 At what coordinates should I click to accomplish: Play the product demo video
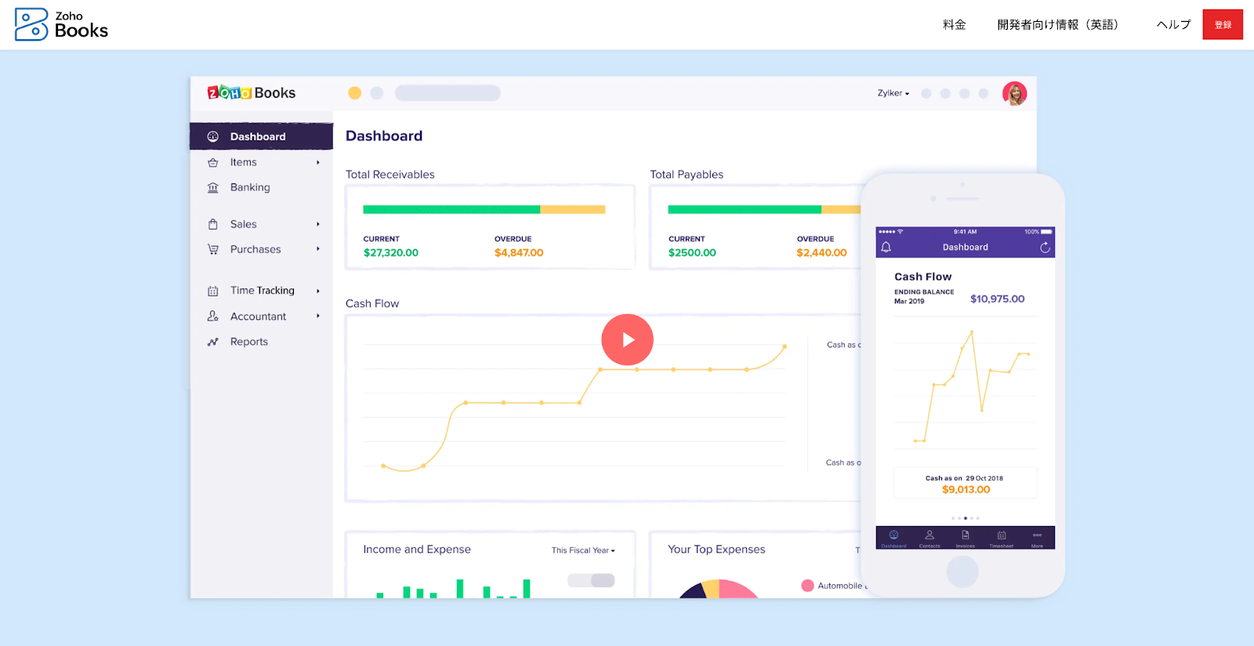click(627, 339)
